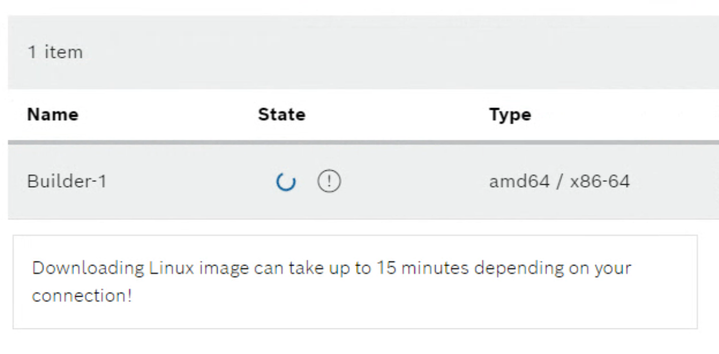Sort the table by the State column

click(x=282, y=115)
